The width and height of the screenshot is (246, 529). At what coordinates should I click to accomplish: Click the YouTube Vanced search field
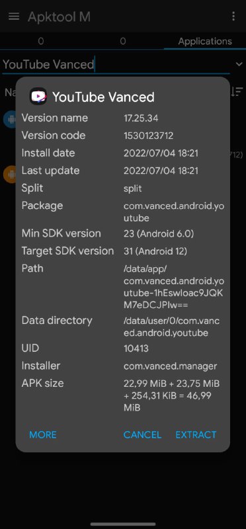point(116,64)
